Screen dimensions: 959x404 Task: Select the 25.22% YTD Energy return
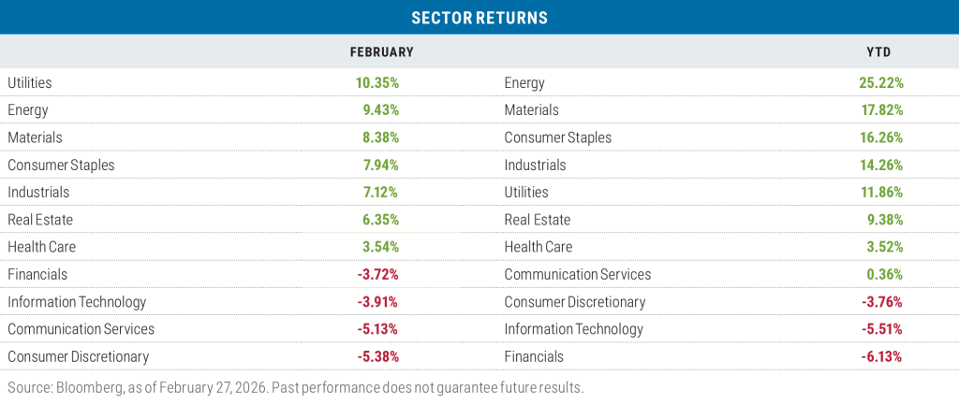[x=881, y=82]
